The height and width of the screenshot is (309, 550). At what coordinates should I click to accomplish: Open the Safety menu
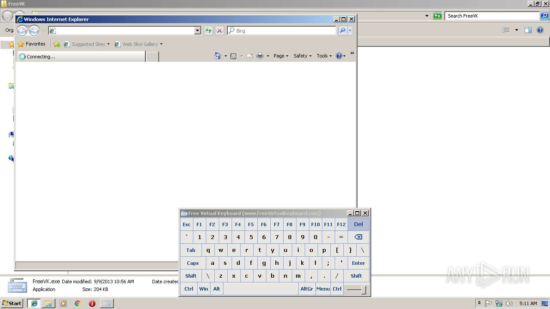click(302, 56)
